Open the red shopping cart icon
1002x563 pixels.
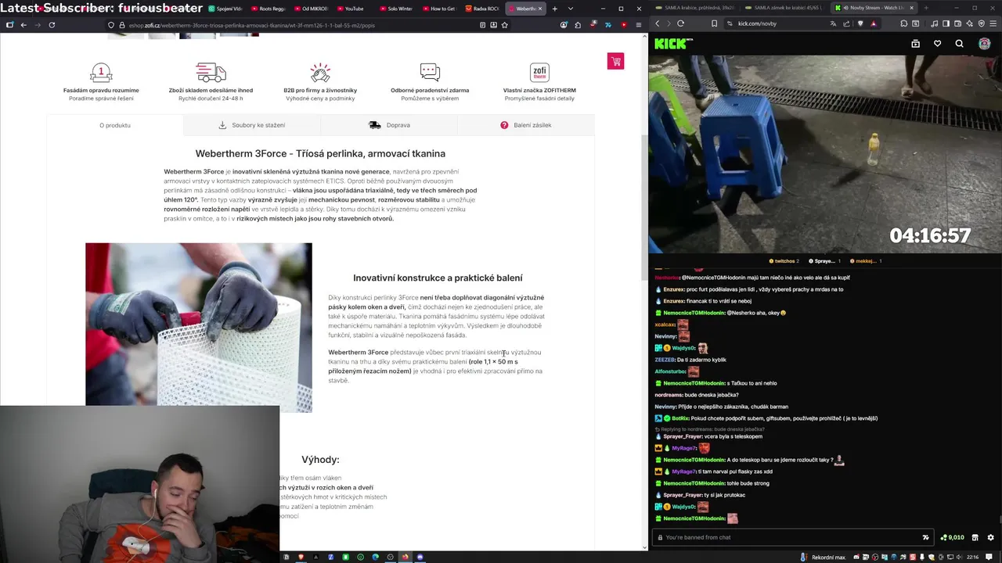point(615,61)
